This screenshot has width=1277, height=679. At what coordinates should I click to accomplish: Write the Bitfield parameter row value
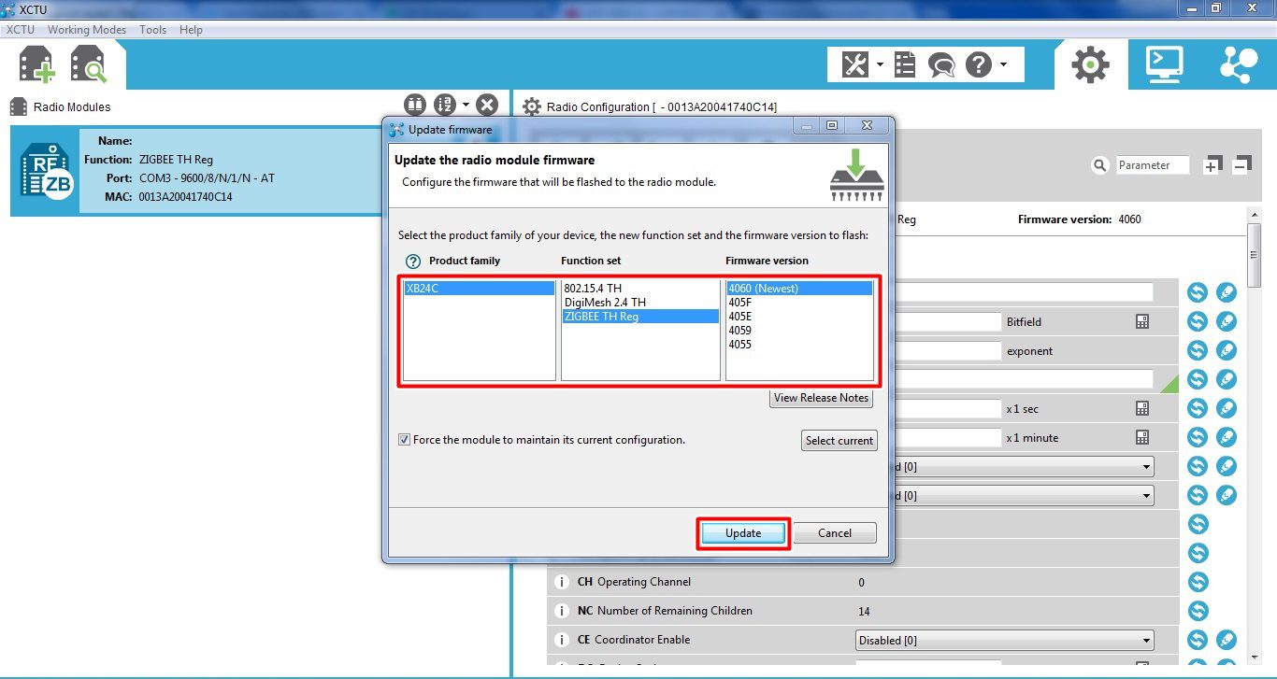1227,321
